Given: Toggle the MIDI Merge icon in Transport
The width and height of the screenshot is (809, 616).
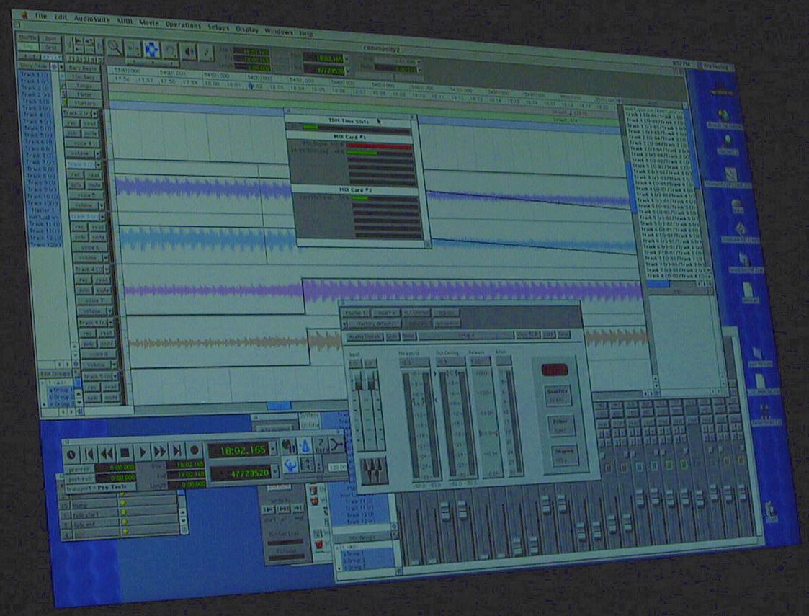Looking at the screenshot, I should point(336,445).
